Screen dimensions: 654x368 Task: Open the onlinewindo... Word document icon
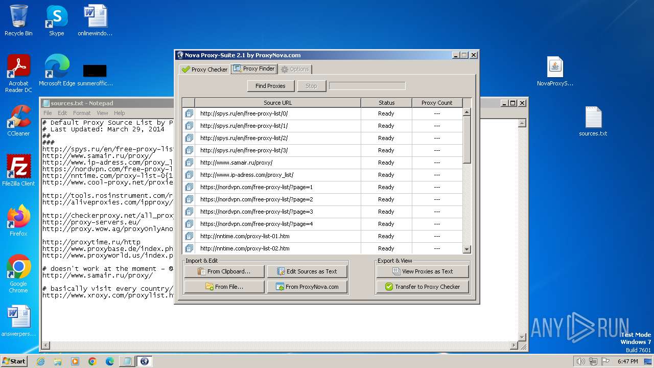(95, 20)
